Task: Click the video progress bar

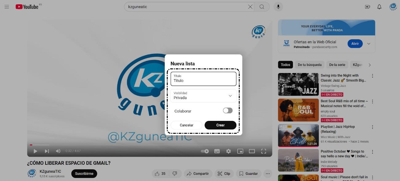Action: 150,145
